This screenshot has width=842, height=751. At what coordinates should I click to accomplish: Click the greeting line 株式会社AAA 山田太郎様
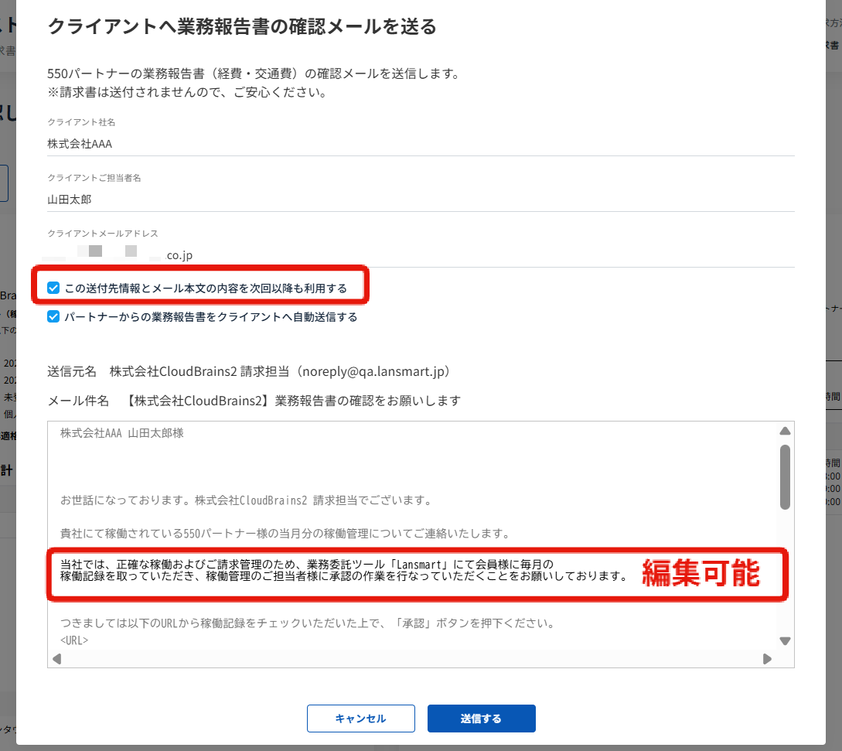click(x=122, y=433)
